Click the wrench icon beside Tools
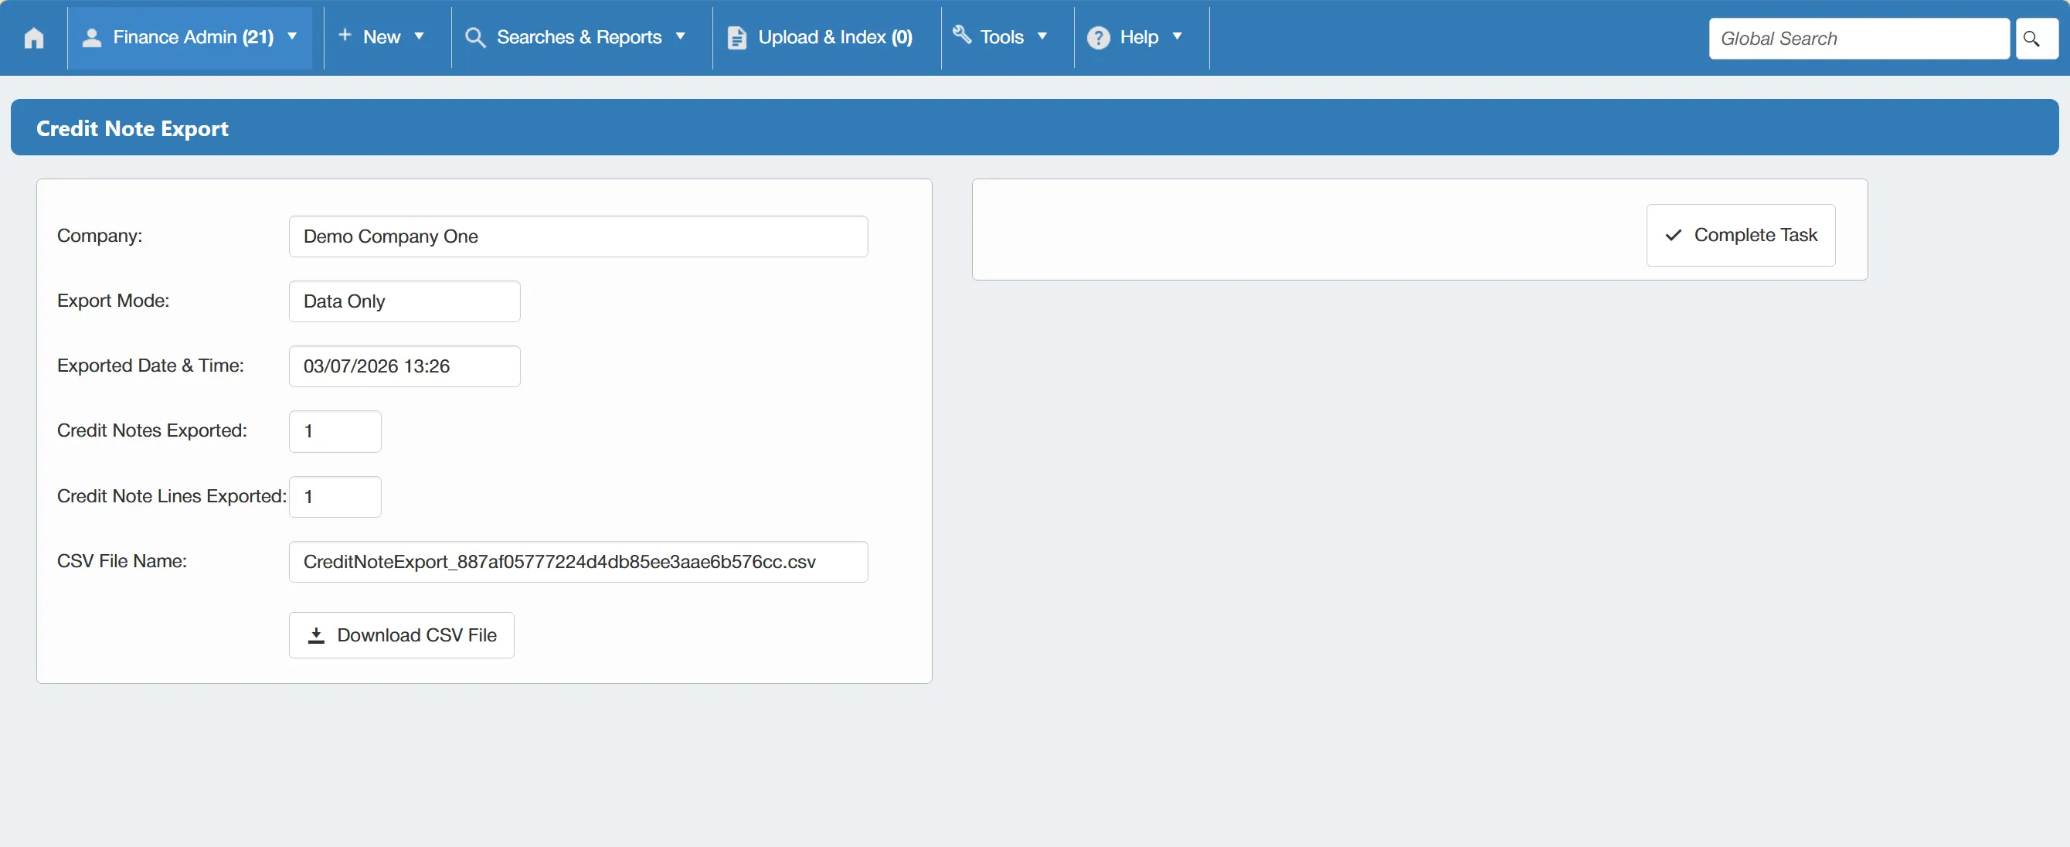 (962, 35)
